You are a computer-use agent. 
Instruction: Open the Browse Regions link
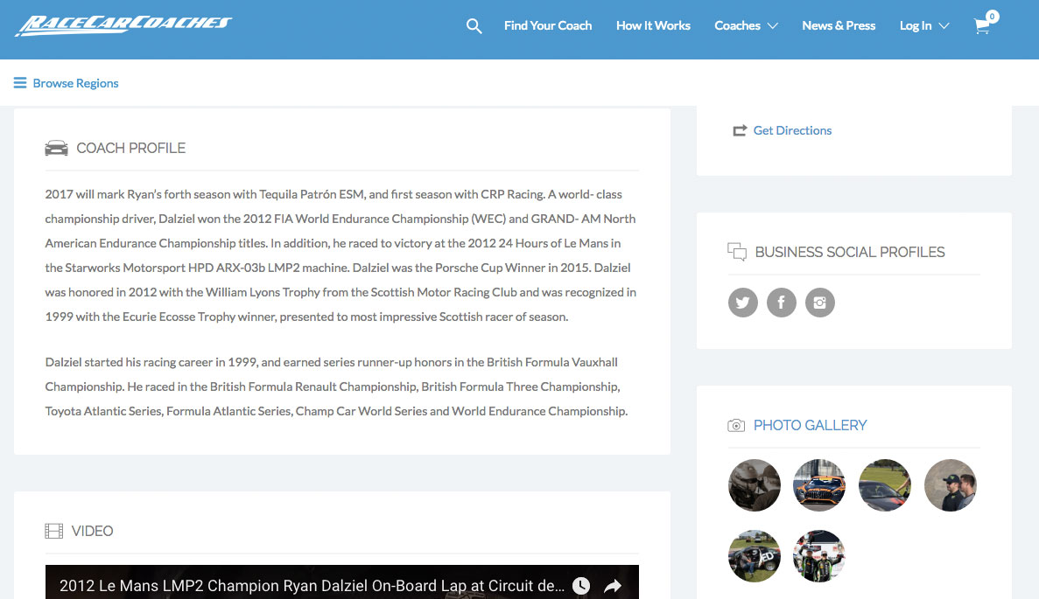pos(75,83)
